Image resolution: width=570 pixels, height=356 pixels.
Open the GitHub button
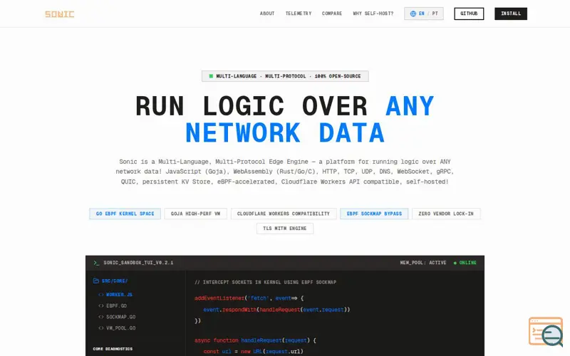pos(469,14)
